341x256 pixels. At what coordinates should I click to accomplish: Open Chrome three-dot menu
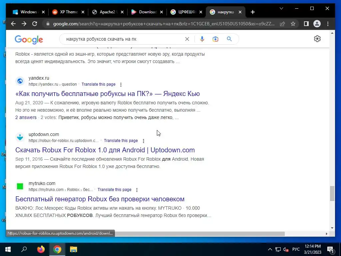(328, 24)
